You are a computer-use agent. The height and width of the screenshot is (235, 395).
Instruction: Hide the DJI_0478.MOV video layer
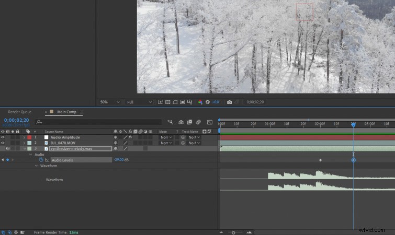pyautogui.click(x=3, y=143)
